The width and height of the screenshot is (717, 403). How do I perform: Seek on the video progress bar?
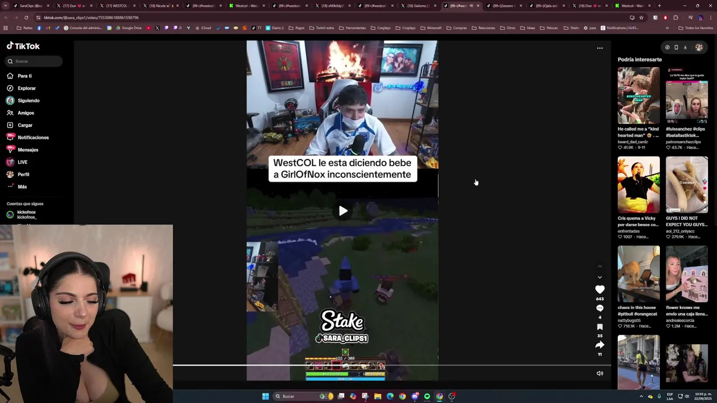(x=392, y=365)
